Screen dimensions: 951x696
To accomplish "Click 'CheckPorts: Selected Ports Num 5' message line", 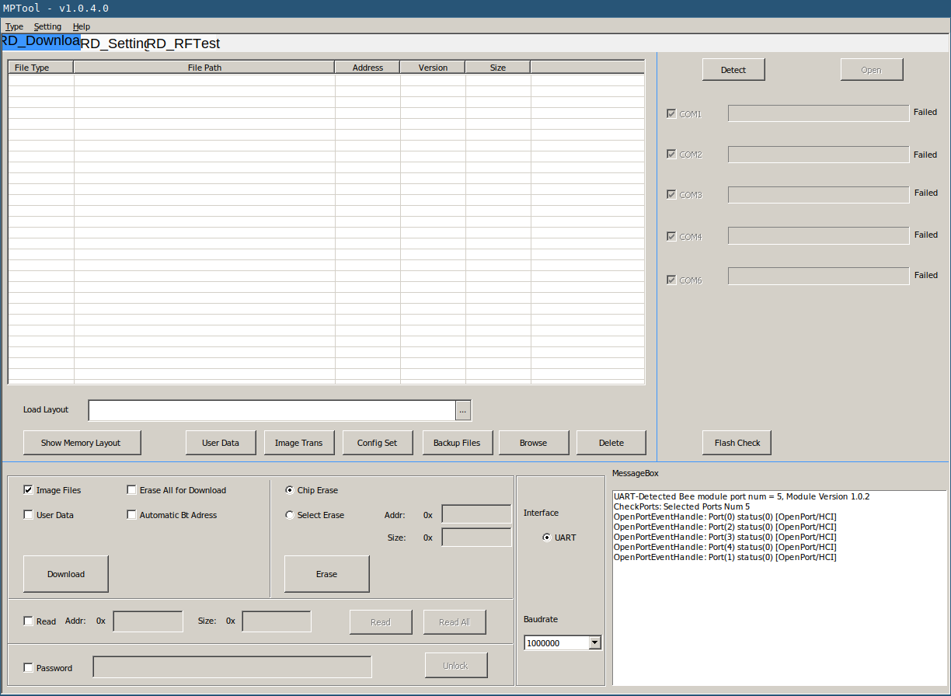I will (x=681, y=506).
